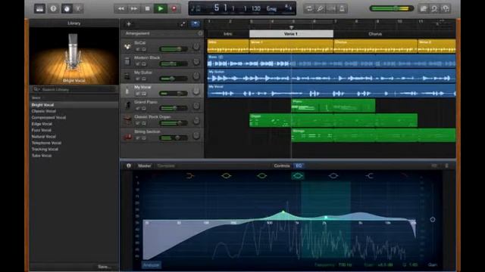This screenshot has width=485, height=272.
Task: Select the Classic Rock Organ track icon
Action: 127,120
